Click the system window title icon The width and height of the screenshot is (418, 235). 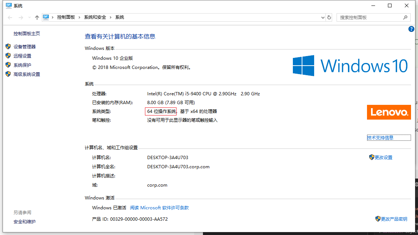[8, 5]
